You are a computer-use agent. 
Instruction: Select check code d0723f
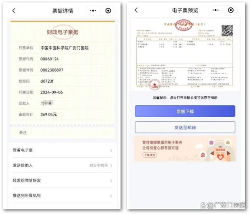pyautogui.click(x=47, y=81)
